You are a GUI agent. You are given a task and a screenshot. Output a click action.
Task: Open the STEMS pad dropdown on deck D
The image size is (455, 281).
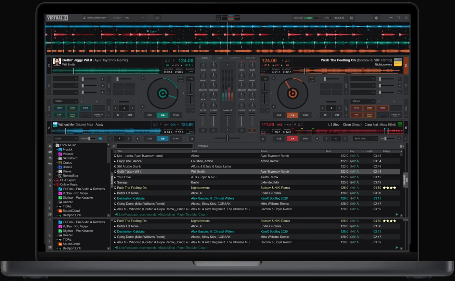363,101
